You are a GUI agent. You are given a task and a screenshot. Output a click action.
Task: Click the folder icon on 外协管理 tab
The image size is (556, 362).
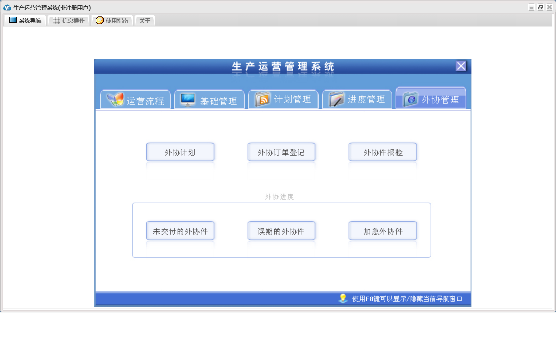(x=411, y=99)
